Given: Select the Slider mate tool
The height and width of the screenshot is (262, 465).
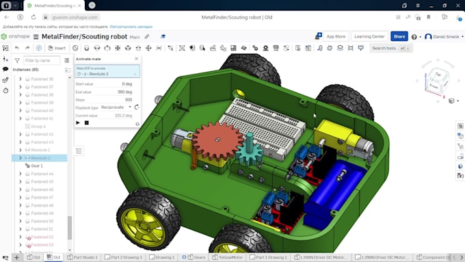Looking at the screenshot, I should point(107,48).
